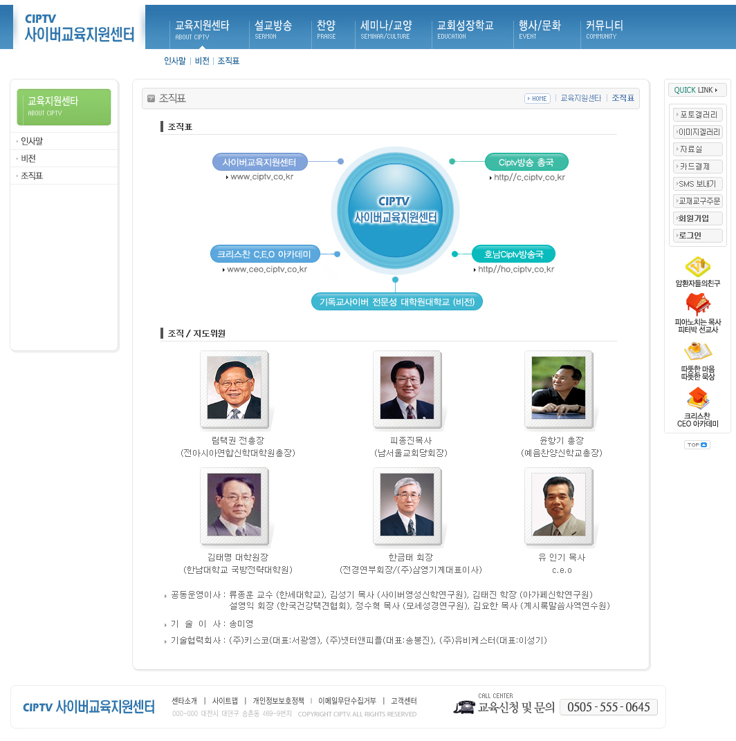
Task: Click the CIPTV logo in header
Action: [79, 28]
